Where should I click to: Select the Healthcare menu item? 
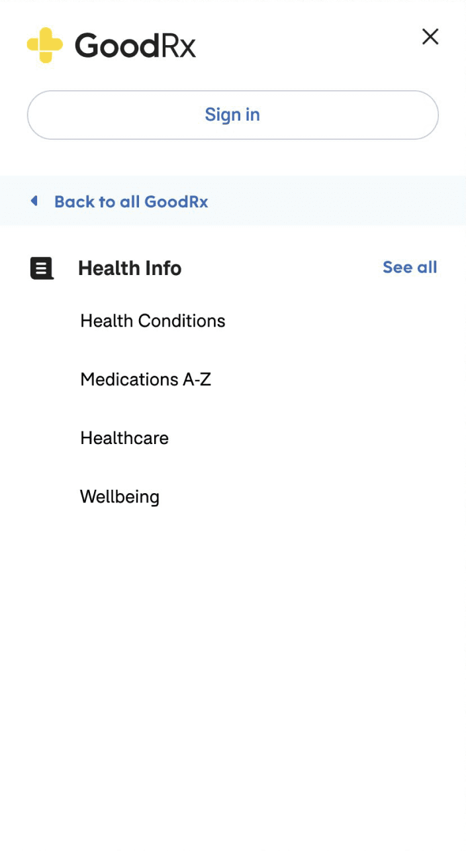124,438
